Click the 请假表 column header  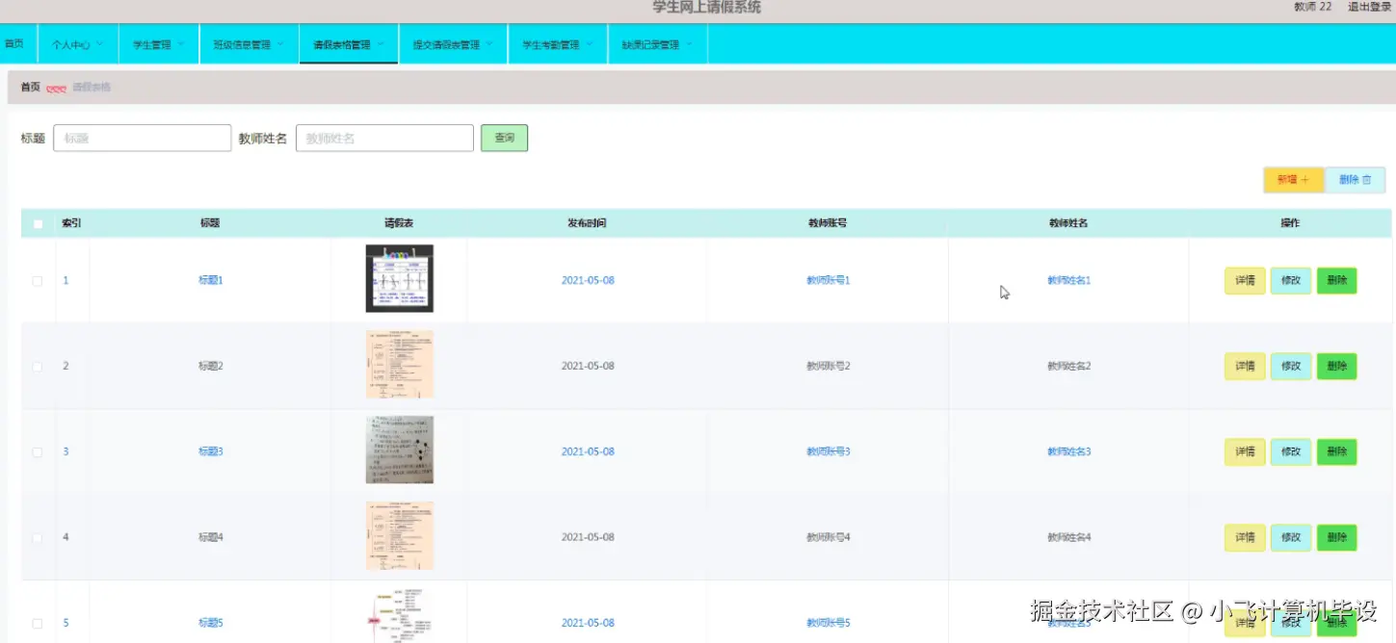tap(399, 223)
